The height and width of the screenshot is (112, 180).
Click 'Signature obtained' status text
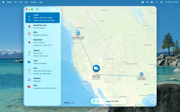[x=41, y=35]
